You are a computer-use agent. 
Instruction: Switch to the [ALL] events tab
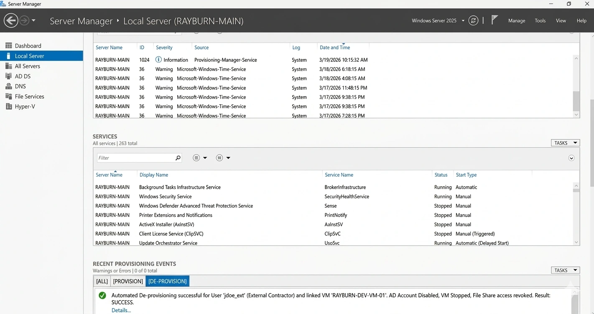pyautogui.click(x=102, y=281)
